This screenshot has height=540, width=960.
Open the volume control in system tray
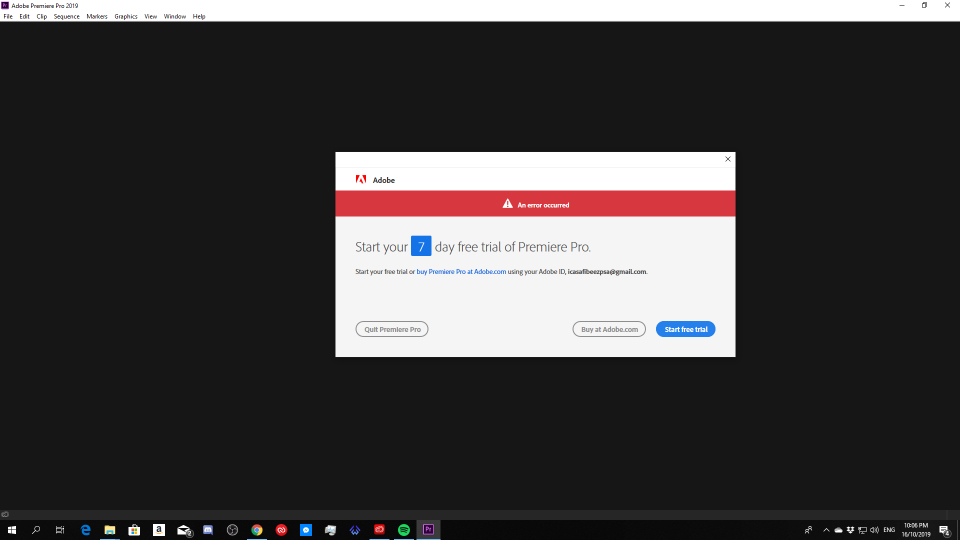coord(874,530)
